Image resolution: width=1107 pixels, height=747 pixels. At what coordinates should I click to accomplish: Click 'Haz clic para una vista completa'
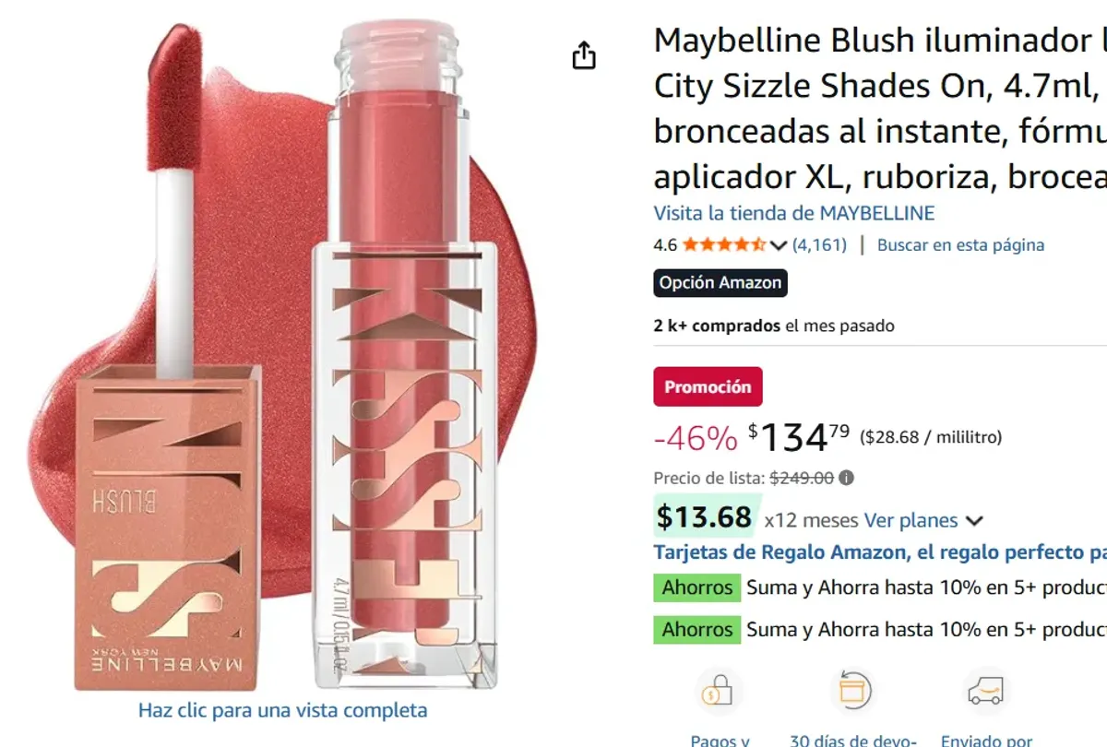[x=281, y=710]
